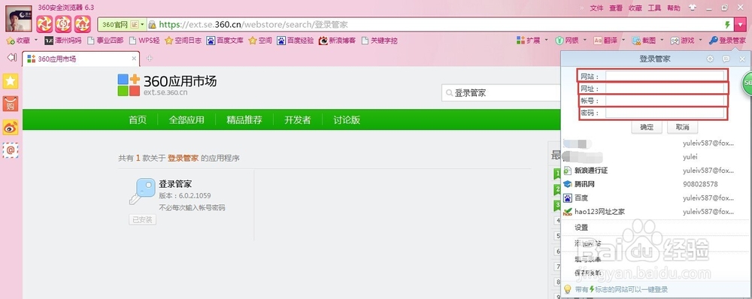Expand the 游戏 dropdown arrow

[x=700, y=41]
